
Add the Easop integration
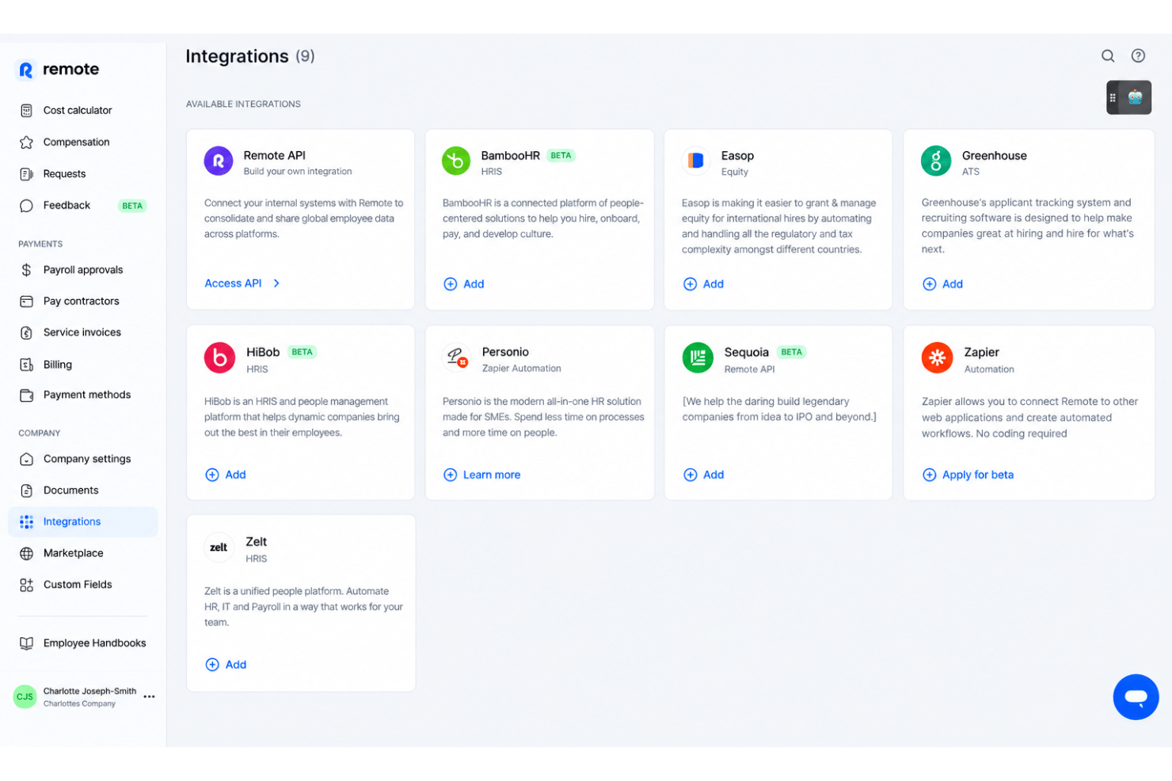(703, 284)
